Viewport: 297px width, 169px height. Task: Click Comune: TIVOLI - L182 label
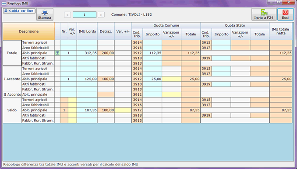(x=131, y=14)
